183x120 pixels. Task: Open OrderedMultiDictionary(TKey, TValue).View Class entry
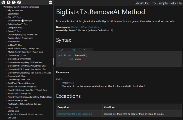(29, 73)
